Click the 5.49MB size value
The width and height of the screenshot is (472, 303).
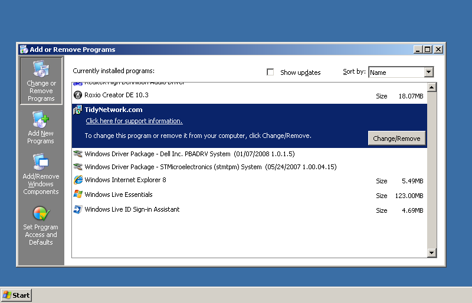(x=412, y=181)
